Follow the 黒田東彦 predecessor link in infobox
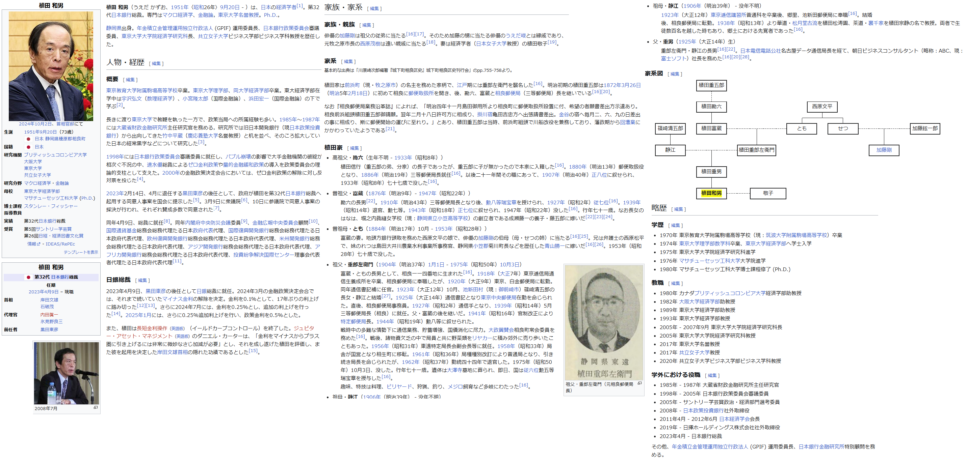Viewport: 967px width, 462px height. tap(49, 329)
